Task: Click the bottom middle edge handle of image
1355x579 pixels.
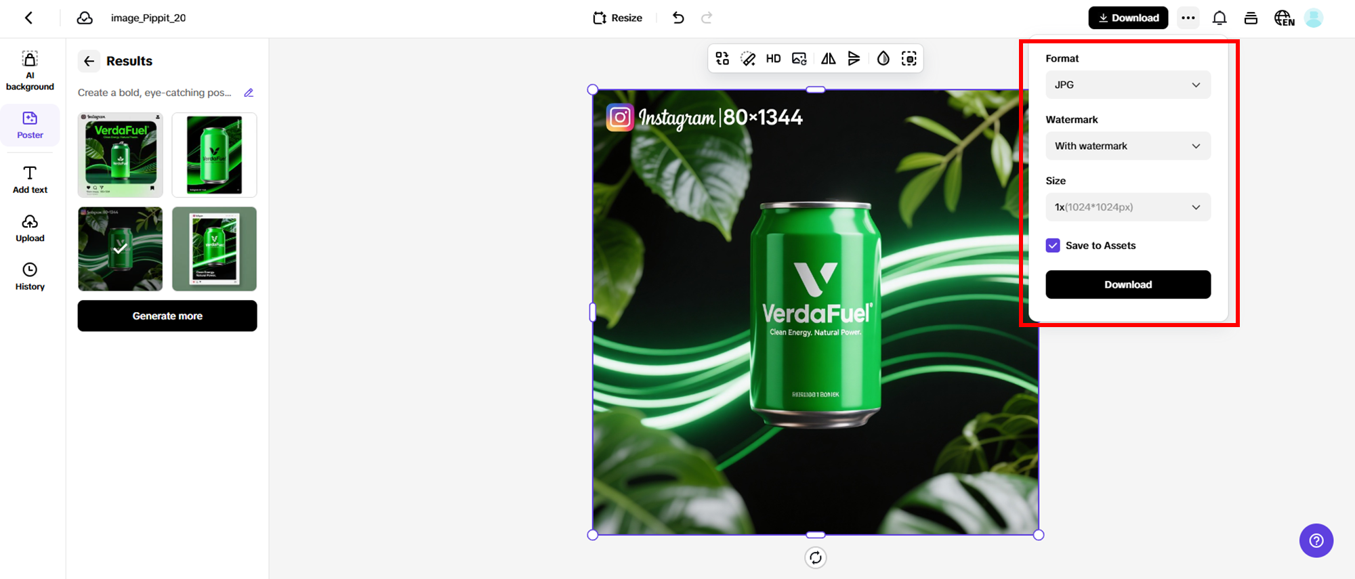Action: [x=816, y=535]
